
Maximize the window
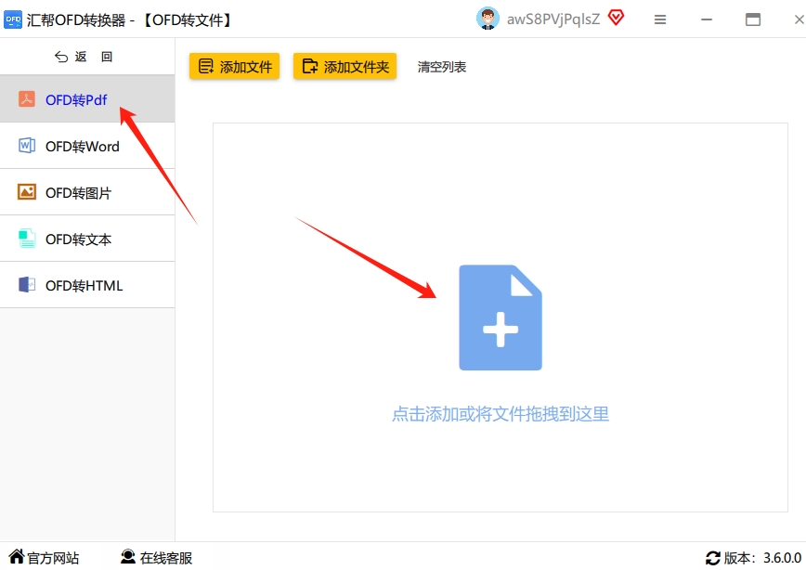point(753,19)
